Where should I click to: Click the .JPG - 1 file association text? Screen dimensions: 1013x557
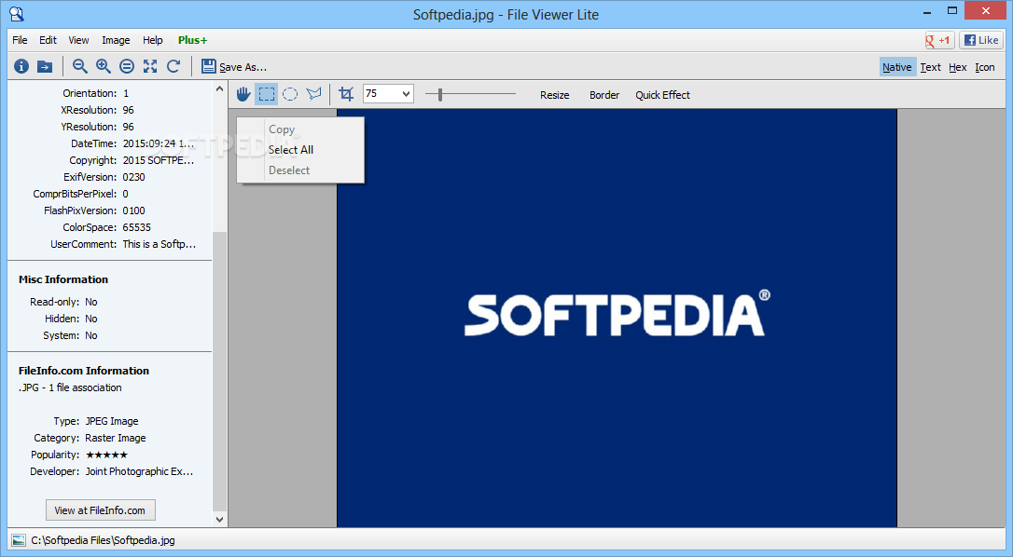click(x=70, y=387)
